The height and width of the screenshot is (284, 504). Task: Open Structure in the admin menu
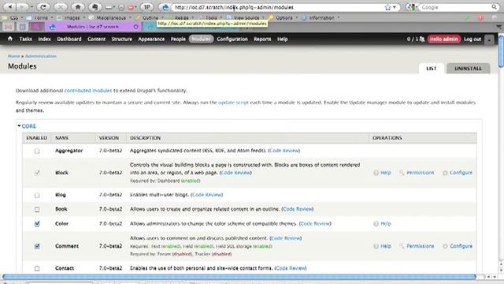coord(122,39)
